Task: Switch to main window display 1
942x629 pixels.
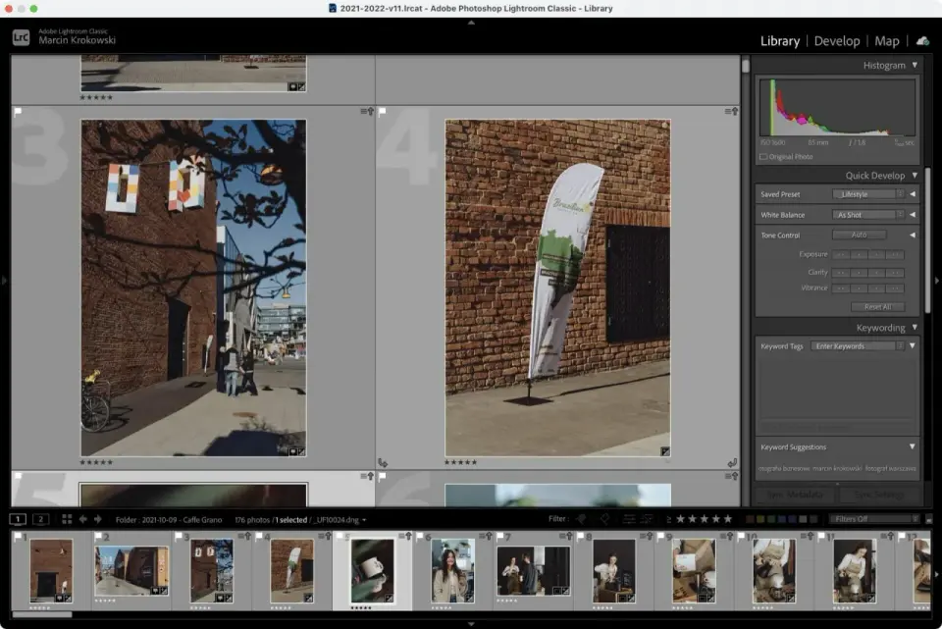Action: (x=18, y=519)
